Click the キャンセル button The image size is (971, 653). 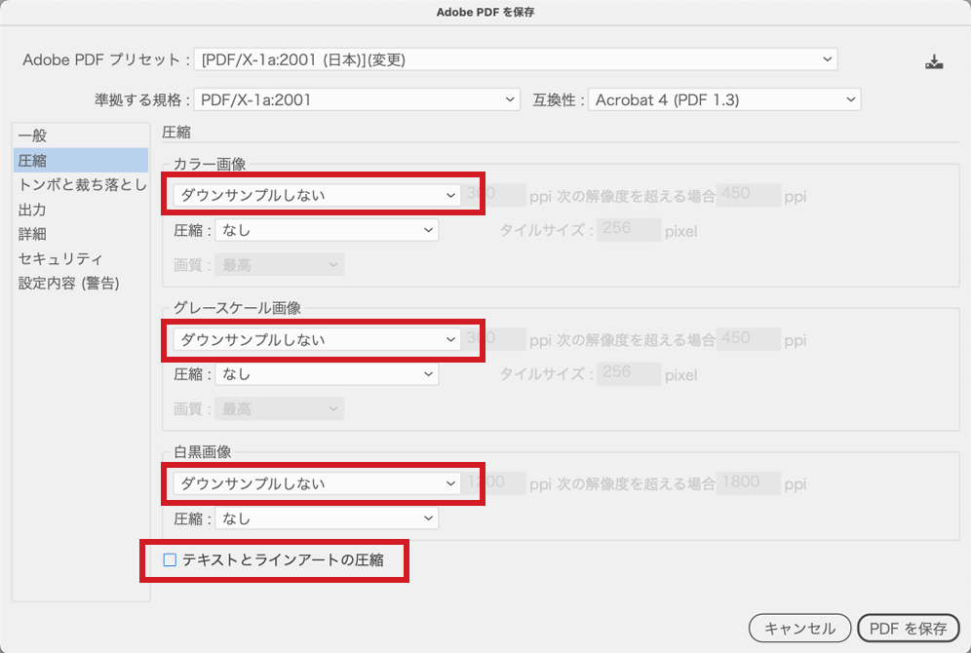[x=799, y=628]
